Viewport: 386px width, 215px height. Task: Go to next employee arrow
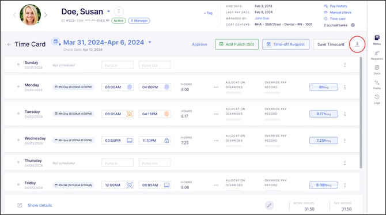[x=46, y=15]
